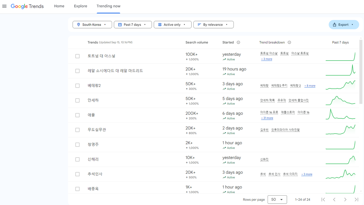Open the By relevance sort dropdown

point(214,25)
